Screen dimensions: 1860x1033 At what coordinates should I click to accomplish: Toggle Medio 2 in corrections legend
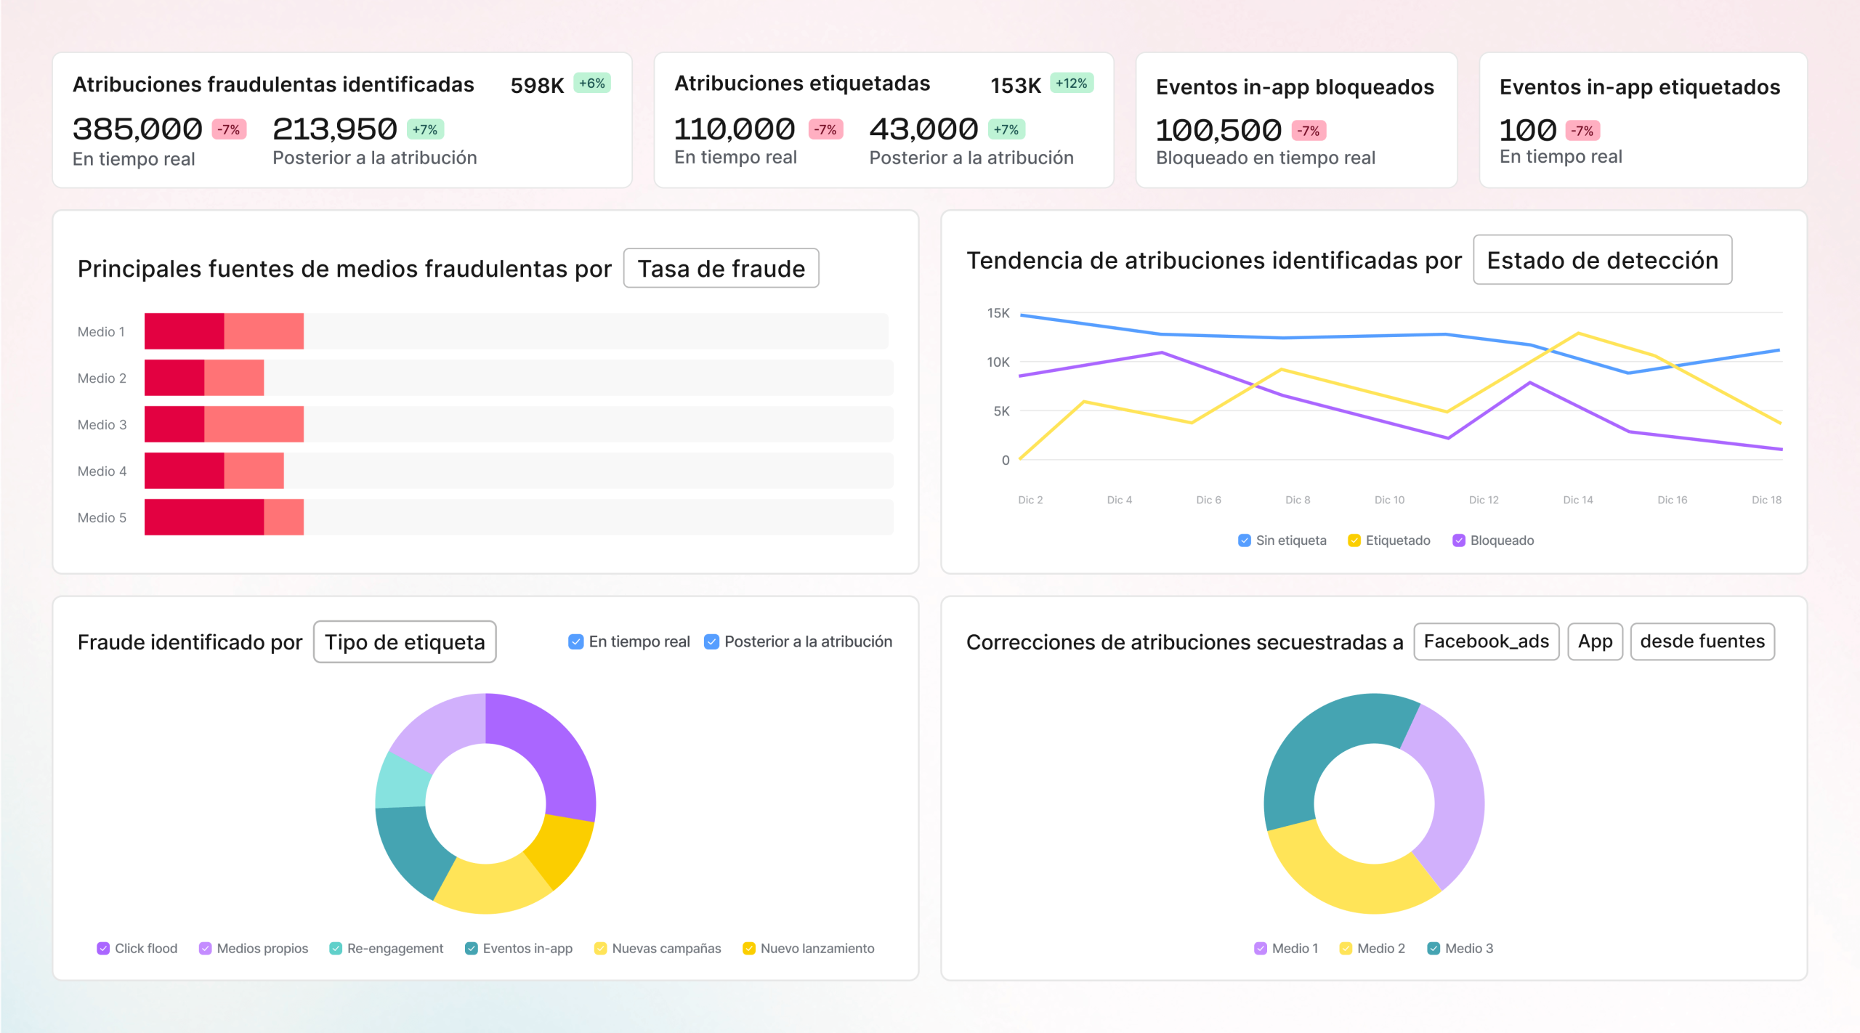[1345, 948]
